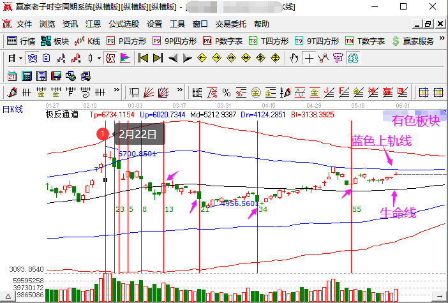Click the floppy disk save-image icon

56,76
